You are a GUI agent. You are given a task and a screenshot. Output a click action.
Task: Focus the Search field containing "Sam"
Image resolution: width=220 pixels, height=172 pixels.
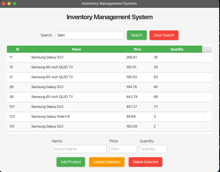point(90,35)
